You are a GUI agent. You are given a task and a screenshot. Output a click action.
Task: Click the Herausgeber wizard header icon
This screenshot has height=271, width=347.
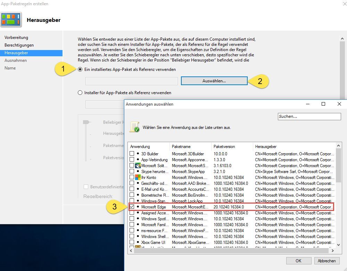point(11,20)
